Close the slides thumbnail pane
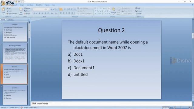194x109 pixels. tap(29, 20)
